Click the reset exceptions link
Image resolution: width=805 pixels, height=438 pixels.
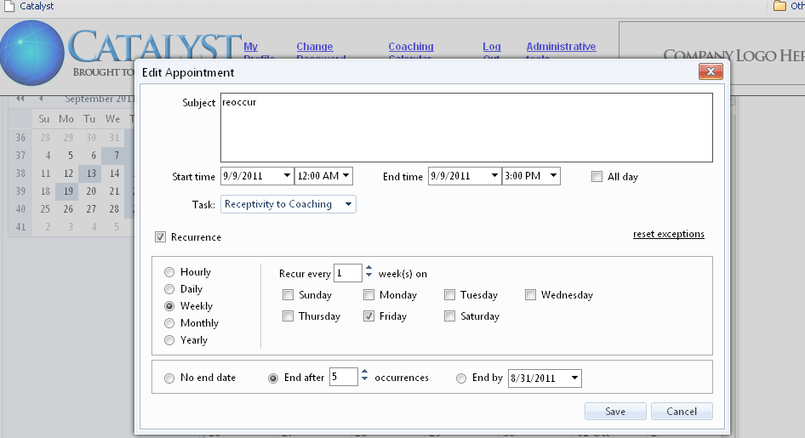(668, 234)
